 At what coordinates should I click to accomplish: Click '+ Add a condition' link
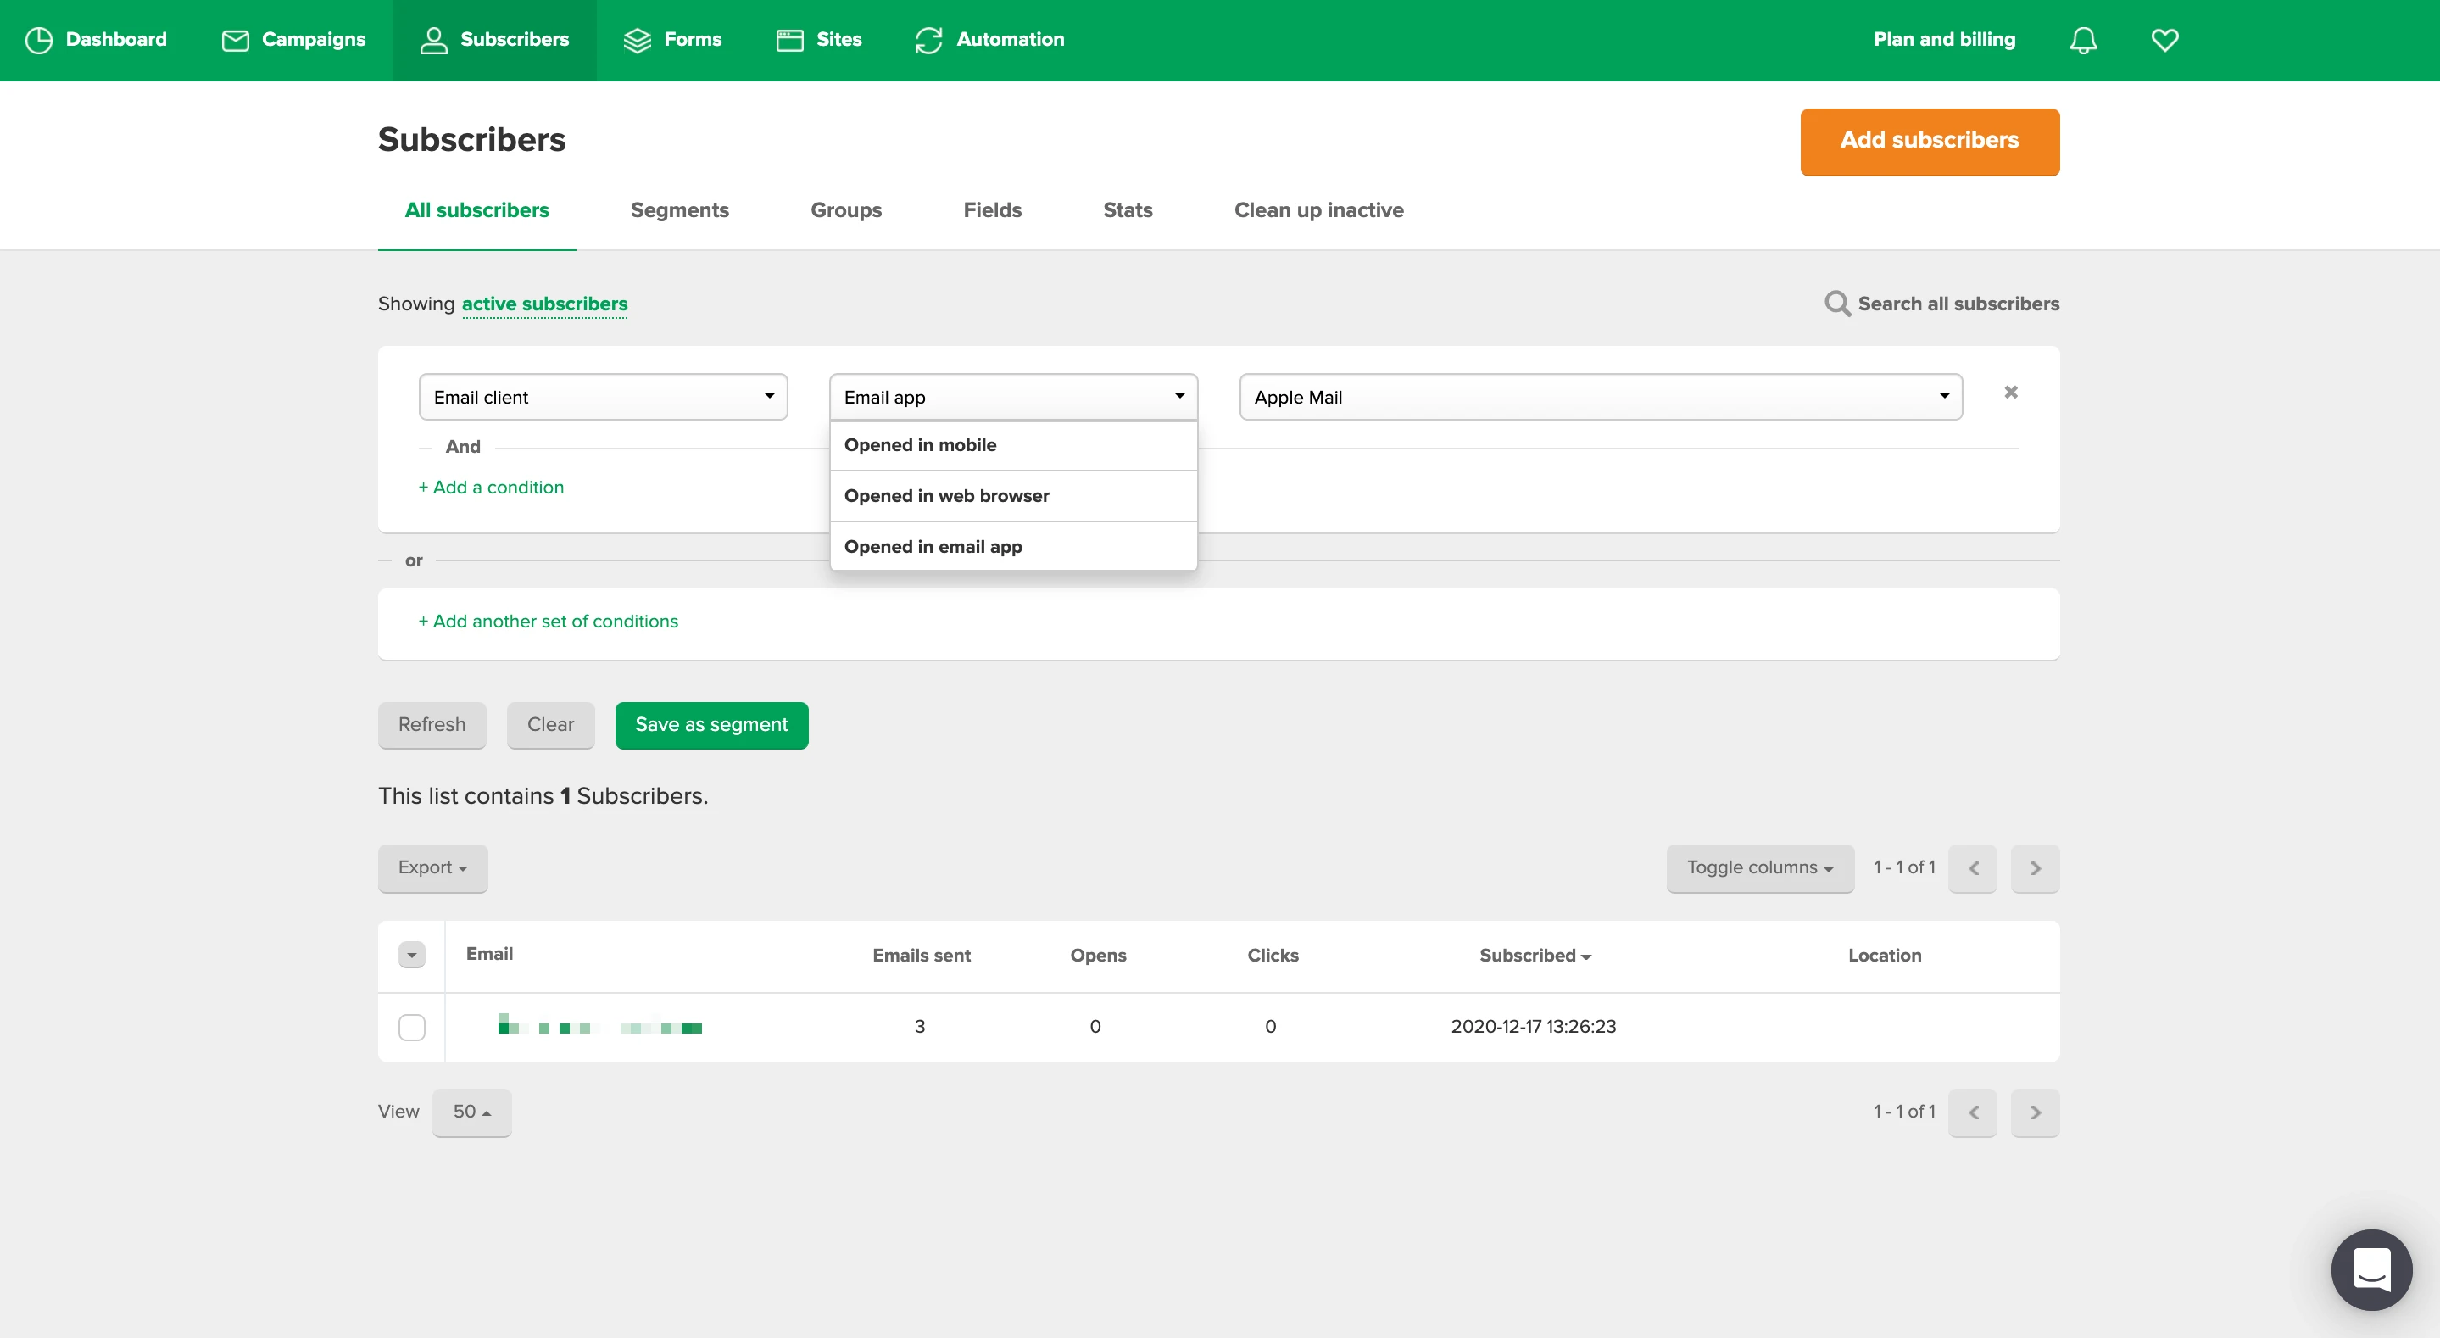click(491, 487)
